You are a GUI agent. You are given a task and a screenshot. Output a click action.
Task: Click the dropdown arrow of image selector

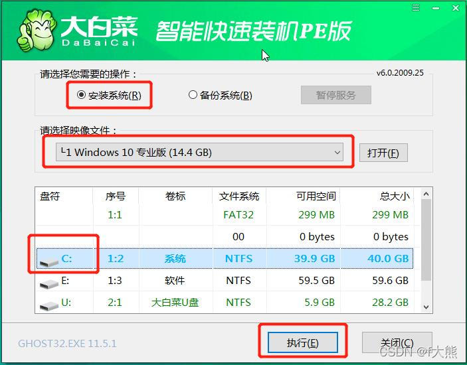(337, 153)
